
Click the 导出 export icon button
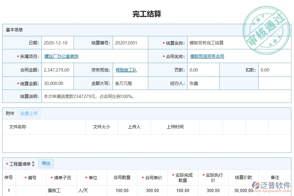(46, 164)
